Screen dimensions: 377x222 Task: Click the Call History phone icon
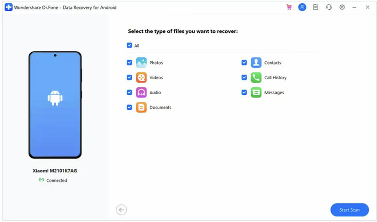pos(256,77)
